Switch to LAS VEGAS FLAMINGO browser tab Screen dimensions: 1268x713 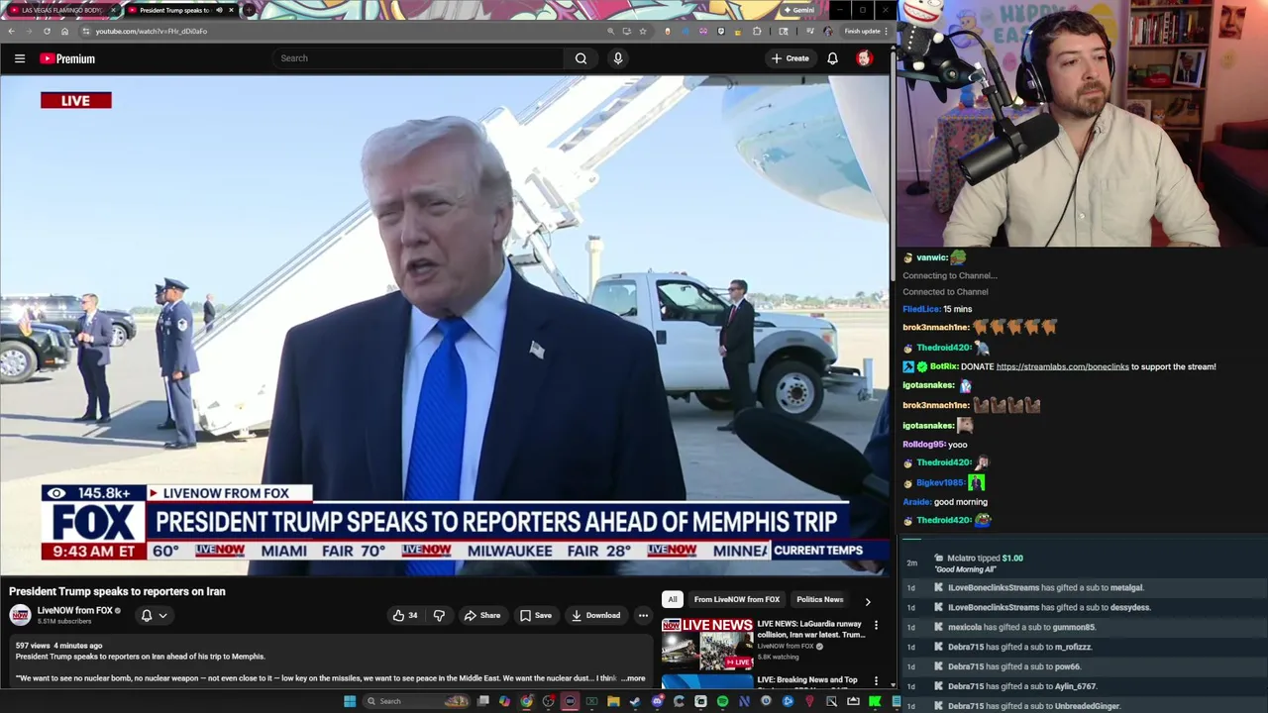(x=59, y=10)
